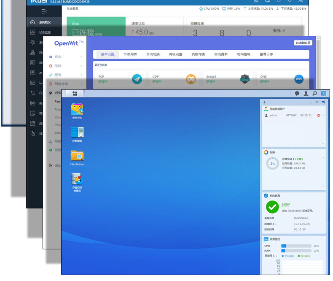The width and height of the screenshot is (333, 281).
Task: Collapse the iKuai sidebar with hamburger icon
Action: coord(44,11)
